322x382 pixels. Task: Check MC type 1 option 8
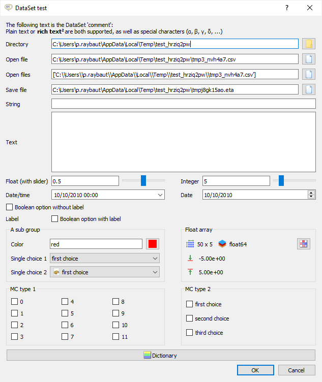(x=115, y=302)
